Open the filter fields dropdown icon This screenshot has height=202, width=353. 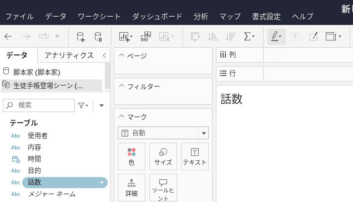point(83,105)
